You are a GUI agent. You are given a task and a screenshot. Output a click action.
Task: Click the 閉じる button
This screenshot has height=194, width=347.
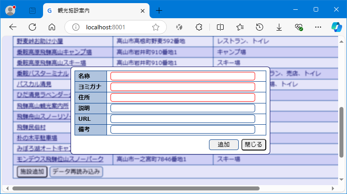254,145
